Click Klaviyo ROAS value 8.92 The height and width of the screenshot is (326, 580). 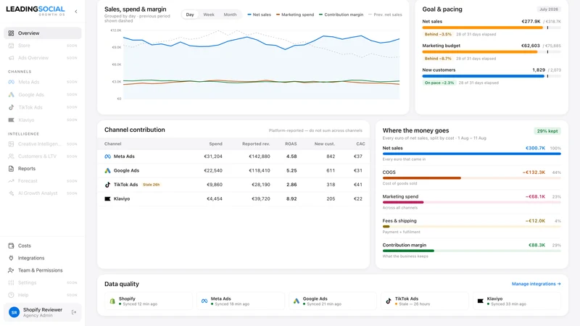tap(291, 198)
